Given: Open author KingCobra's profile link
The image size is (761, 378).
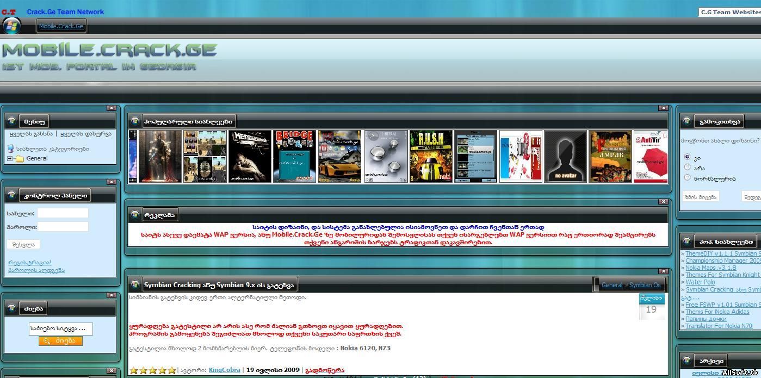Looking at the screenshot, I should coord(225,370).
